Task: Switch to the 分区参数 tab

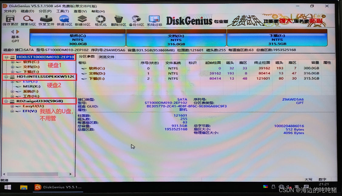Action: (x=87, y=57)
